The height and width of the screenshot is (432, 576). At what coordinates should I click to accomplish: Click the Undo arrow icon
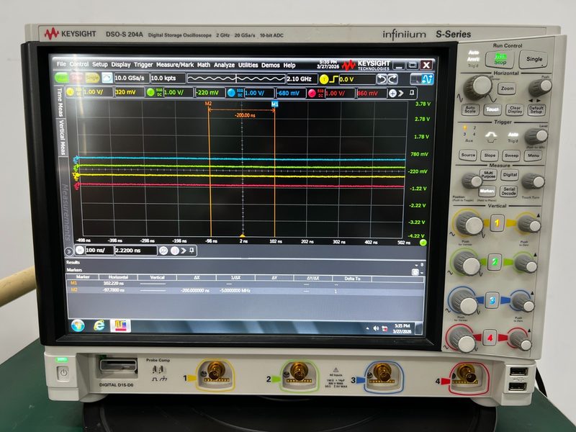click(382, 79)
